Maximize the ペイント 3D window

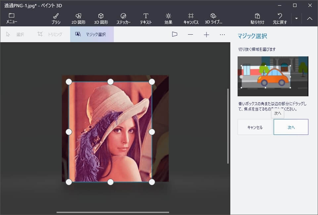(295, 6)
